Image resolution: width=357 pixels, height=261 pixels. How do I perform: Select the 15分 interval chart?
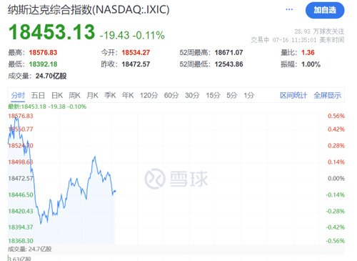tap(213, 95)
